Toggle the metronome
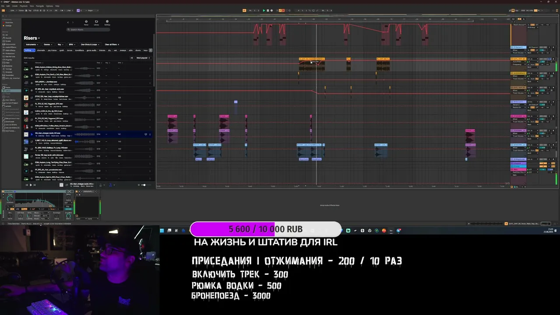The image size is (560, 315). coord(61,10)
